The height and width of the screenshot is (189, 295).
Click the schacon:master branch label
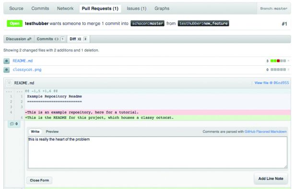click(x=148, y=24)
